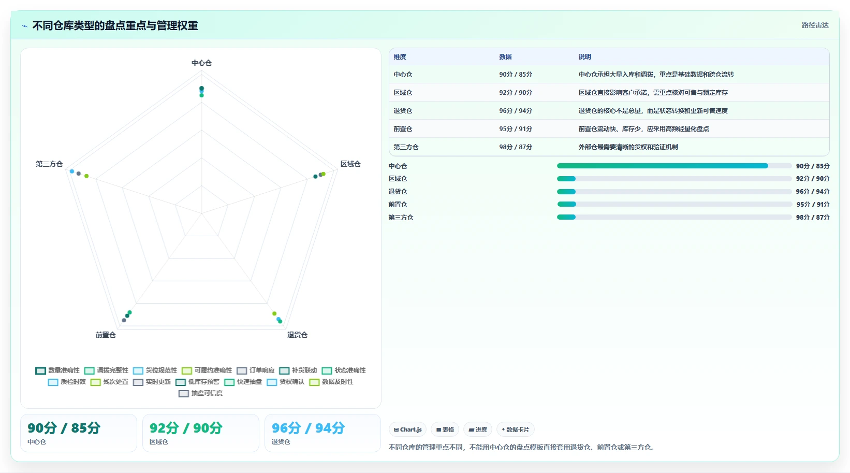Toggle the 数量准确性 legend series
850x473 pixels.
pos(57,370)
